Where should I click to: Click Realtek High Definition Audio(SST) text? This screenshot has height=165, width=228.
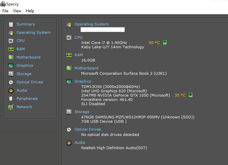tap(114, 148)
